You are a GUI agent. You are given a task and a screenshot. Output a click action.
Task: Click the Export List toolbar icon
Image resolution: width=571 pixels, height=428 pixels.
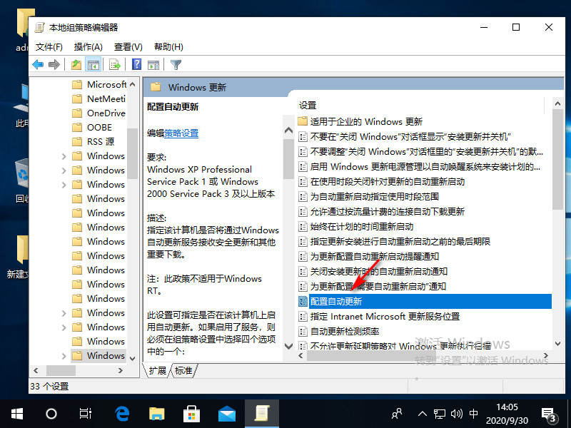(x=114, y=65)
